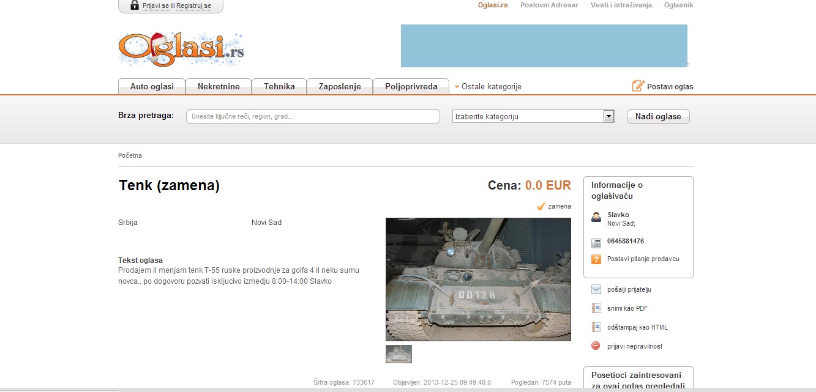The width and height of the screenshot is (816, 392).
Task: Click the orange question mark icon
Action: tap(596, 259)
